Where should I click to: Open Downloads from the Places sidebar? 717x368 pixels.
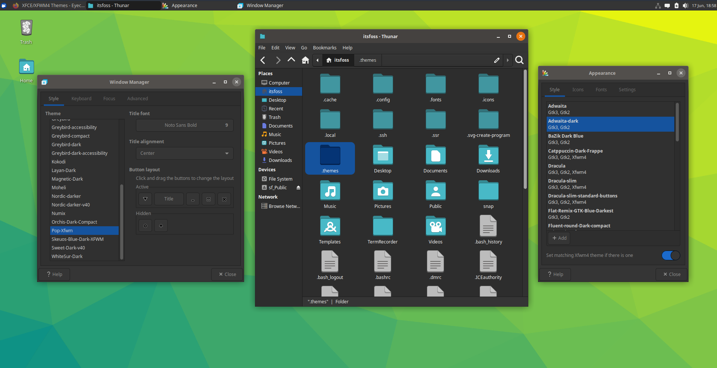click(x=280, y=160)
